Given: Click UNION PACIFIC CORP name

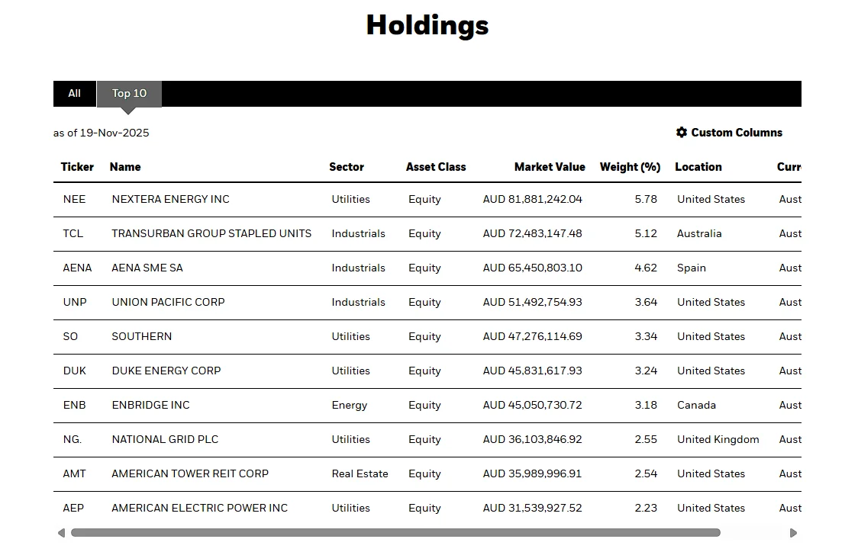Looking at the screenshot, I should coord(168,302).
